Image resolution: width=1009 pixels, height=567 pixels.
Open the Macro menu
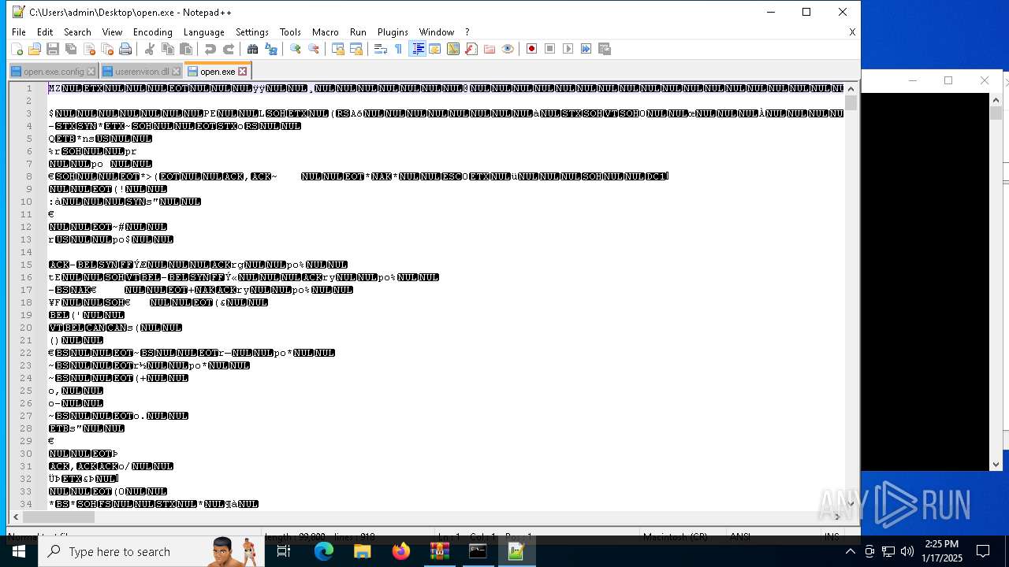pyautogui.click(x=325, y=32)
